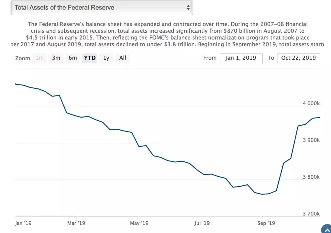The width and height of the screenshot is (331, 233).
Task: Select the YTD zoom range
Action: tap(89, 58)
